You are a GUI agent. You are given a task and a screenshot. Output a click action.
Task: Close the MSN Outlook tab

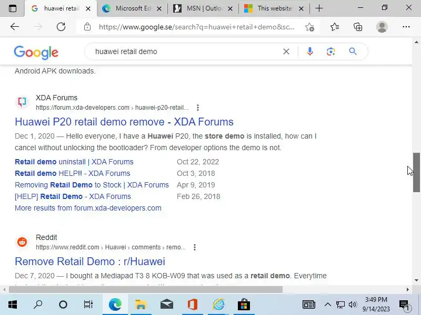point(230,8)
